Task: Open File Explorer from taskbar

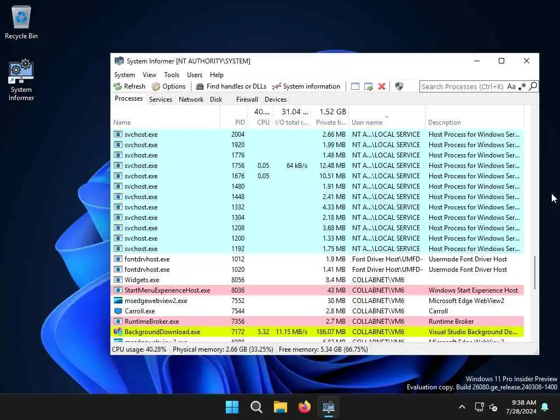Action: [281, 407]
